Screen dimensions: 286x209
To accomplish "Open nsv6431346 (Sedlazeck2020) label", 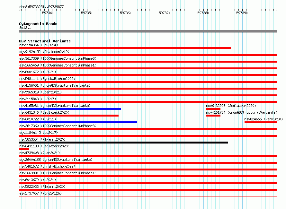I will (44, 112).
